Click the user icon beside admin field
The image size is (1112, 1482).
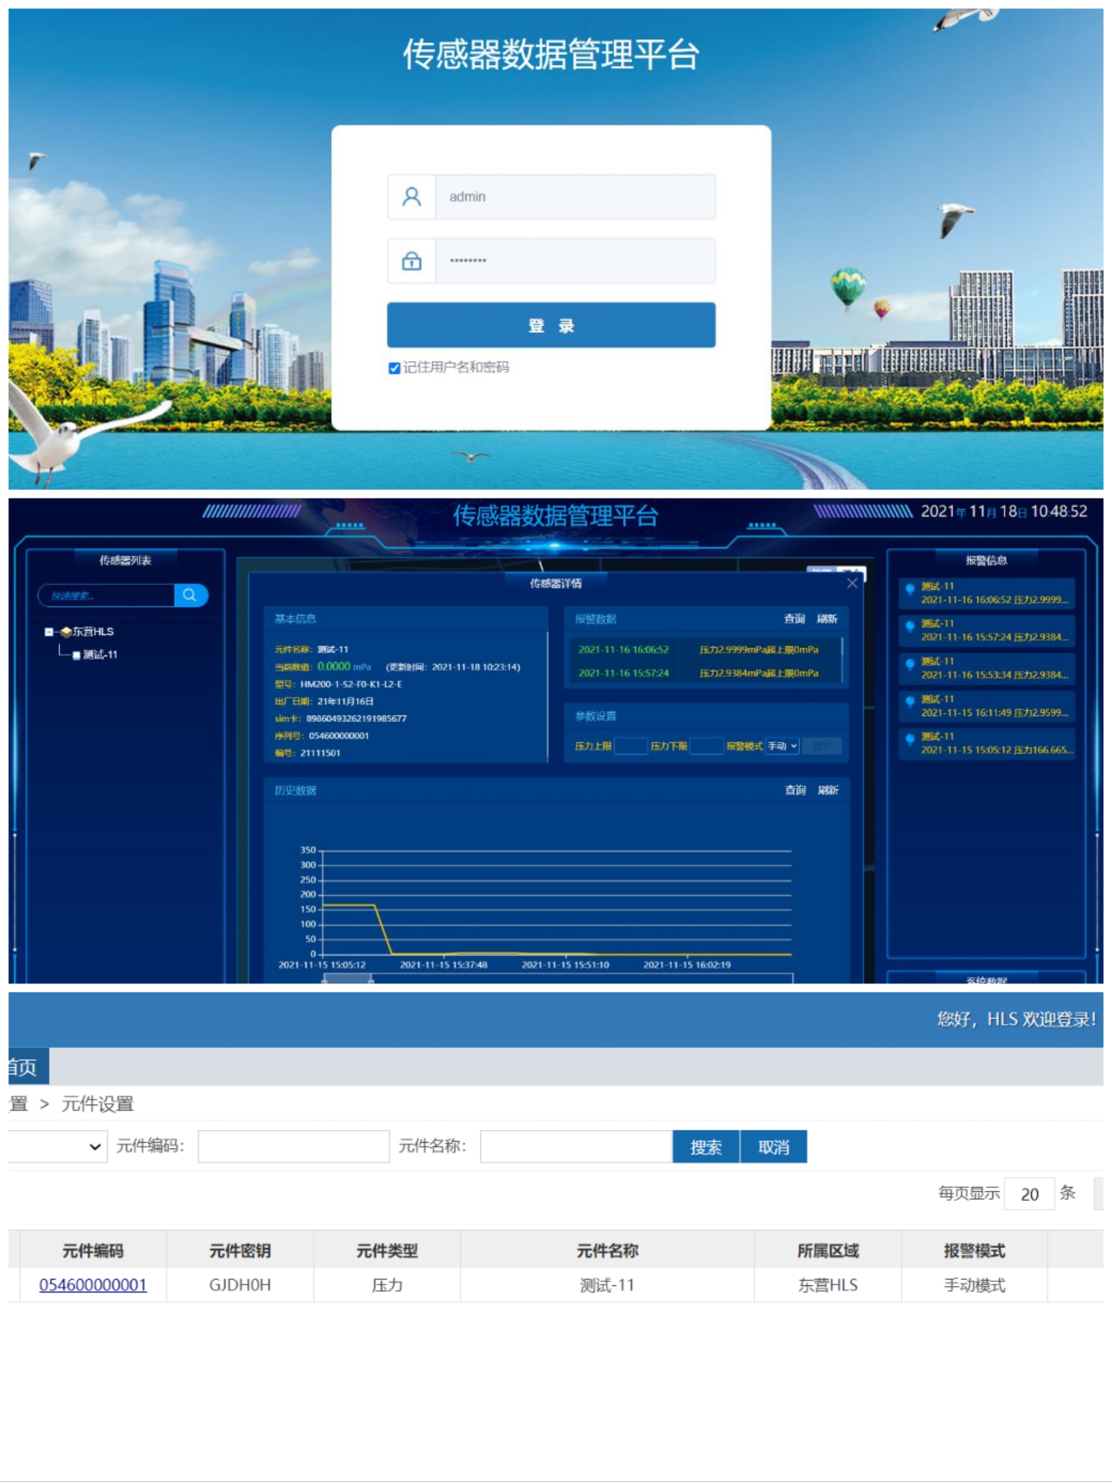click(x=411, y=196)
